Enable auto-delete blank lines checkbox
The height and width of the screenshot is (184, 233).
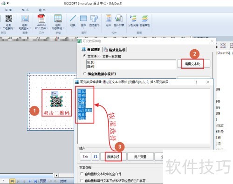click(x=82, y=174)
